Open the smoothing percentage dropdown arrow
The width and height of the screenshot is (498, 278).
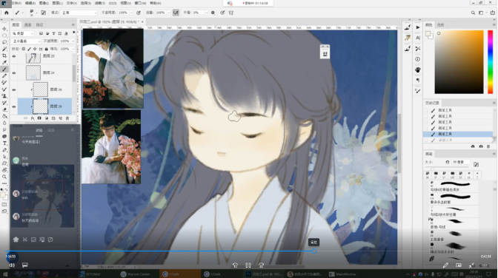(206, 13)
